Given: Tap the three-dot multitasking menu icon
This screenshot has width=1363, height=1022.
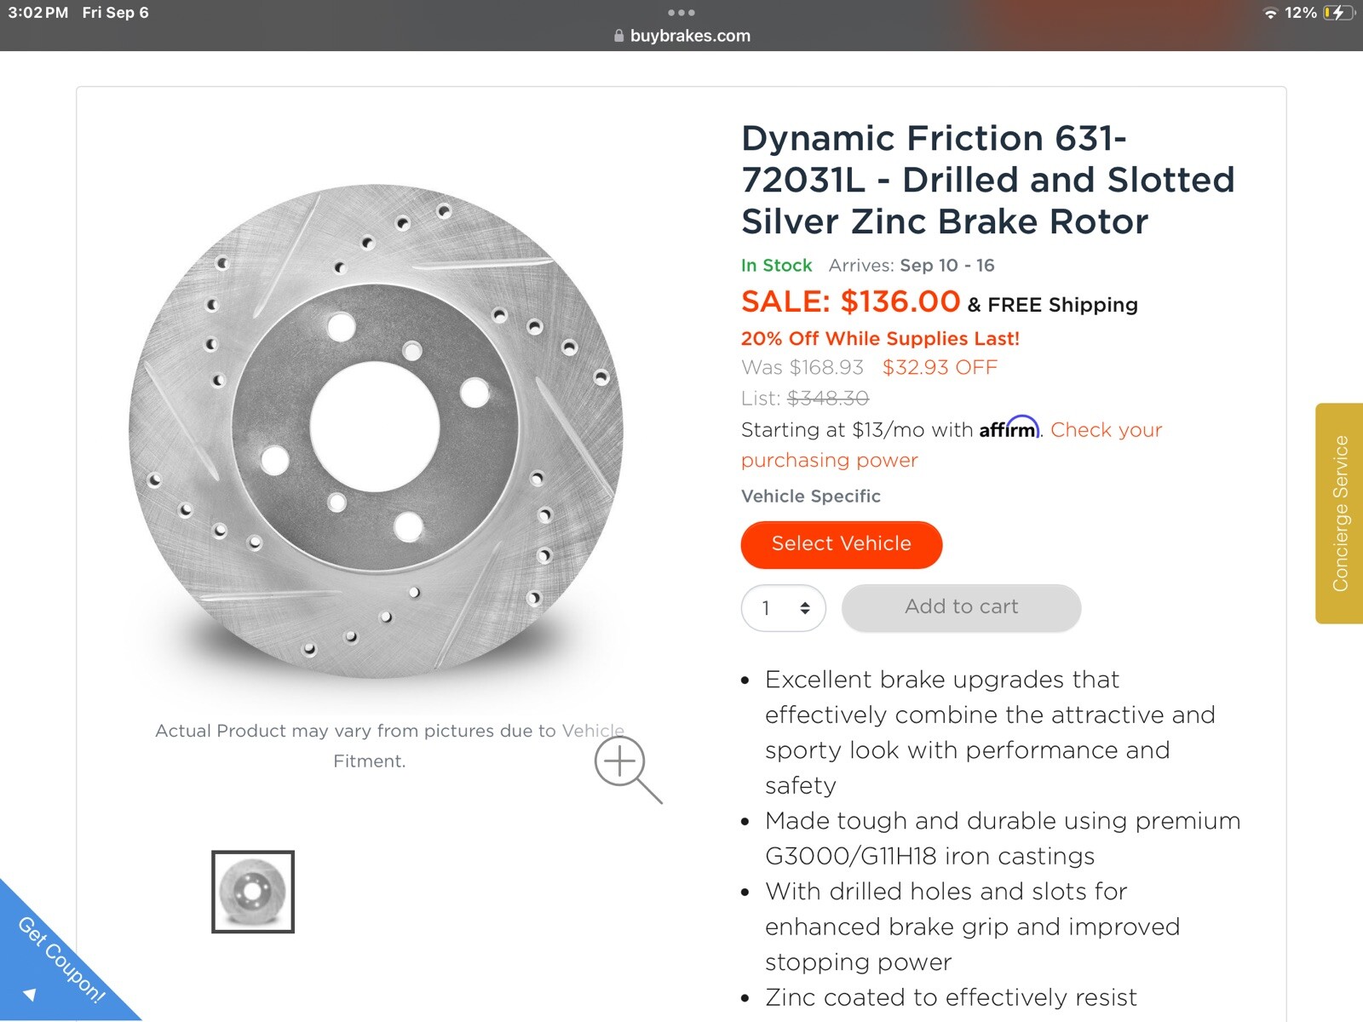Looking at the screenshot, I should click(x=681, y=13).
